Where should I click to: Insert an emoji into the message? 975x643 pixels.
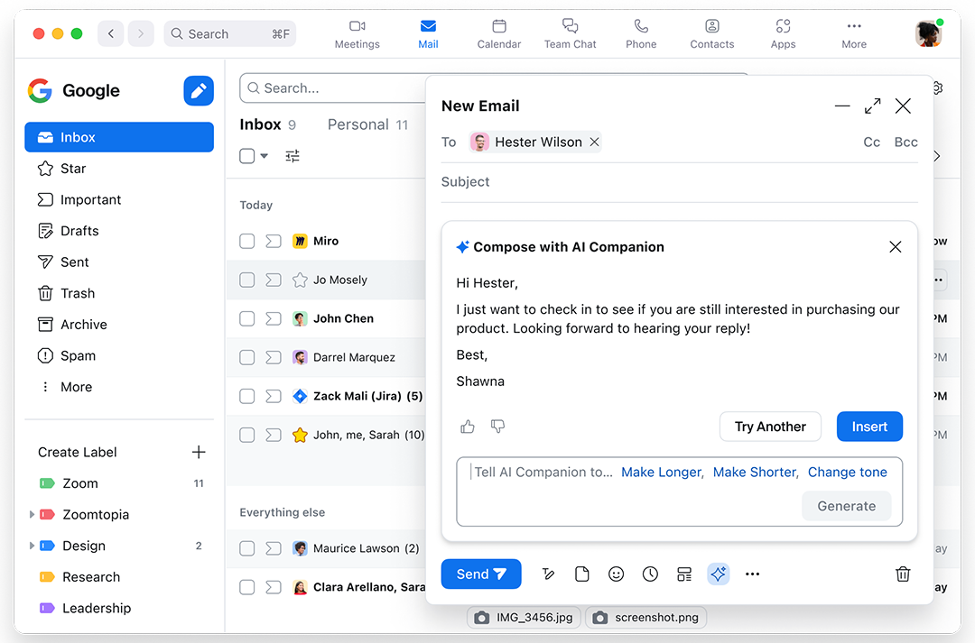point(616,574)
